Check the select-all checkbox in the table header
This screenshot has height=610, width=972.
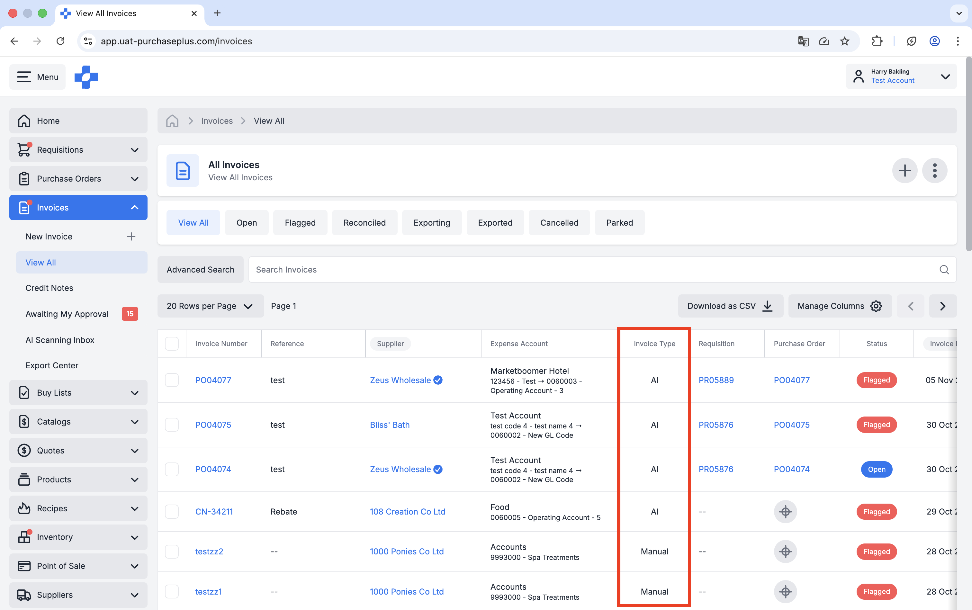click(171, 343)
